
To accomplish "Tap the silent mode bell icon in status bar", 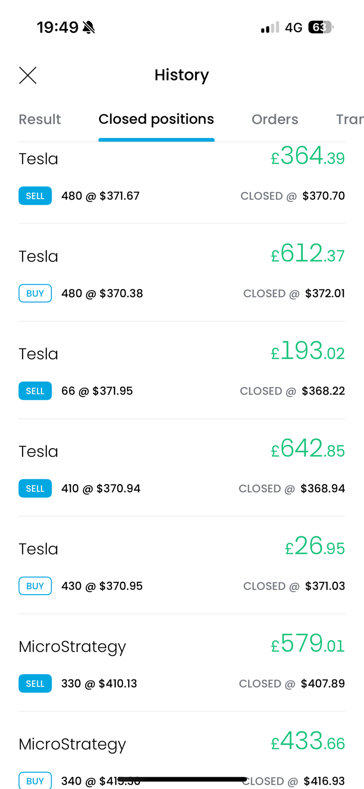I will 89,27.
